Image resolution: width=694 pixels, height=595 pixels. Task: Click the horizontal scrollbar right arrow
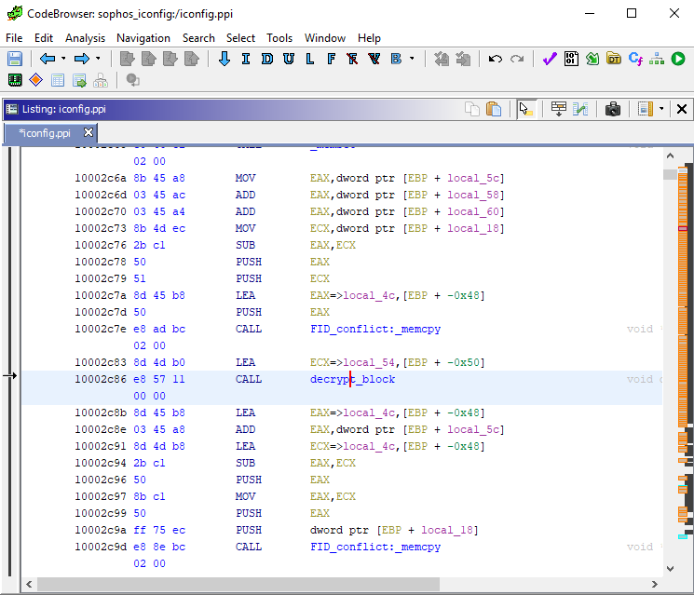(x=655, y=585)
